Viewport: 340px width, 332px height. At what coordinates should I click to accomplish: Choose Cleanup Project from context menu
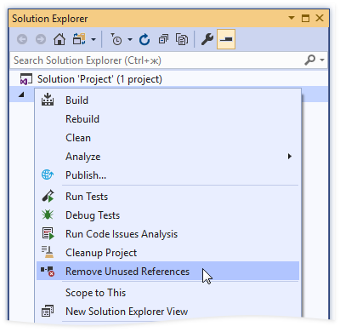tap(167, 253)
